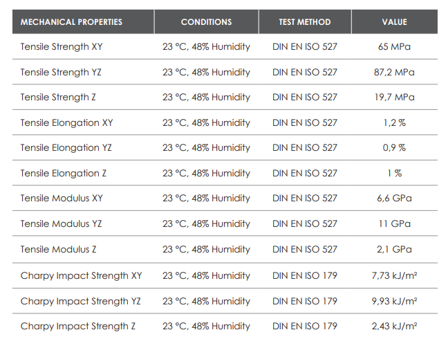This screenshot has height=348, width=446.
Task: Select the 19,7 MPa value
Action: tap(394, 98)
